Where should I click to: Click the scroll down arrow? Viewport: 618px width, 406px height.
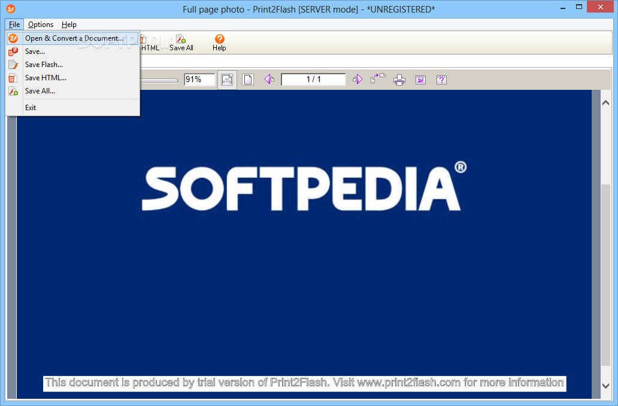tap(606, 386)
